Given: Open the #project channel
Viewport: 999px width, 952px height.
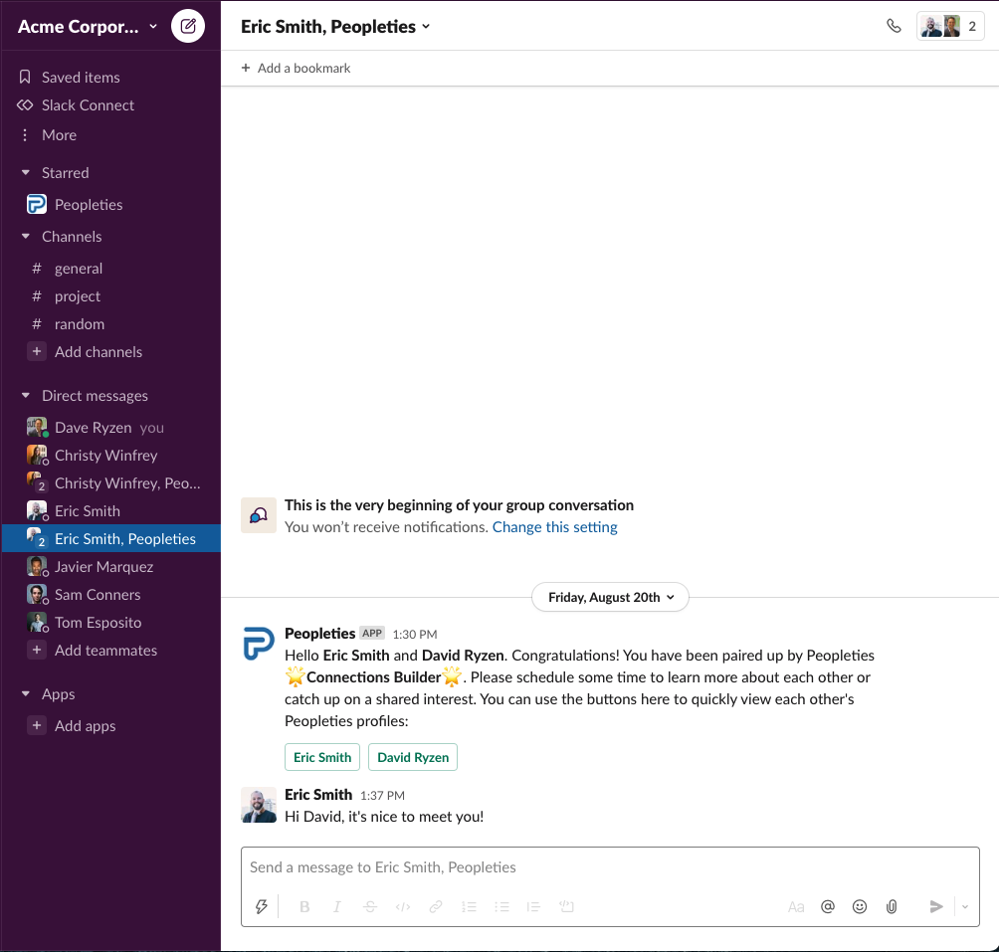Looking at the screenshot, I should [110, 296].
